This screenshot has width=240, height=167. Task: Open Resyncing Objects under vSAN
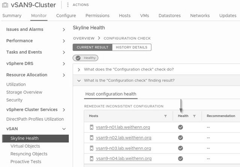click(29, 154)
